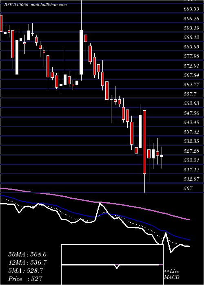Click the 557.7 price axis label

click(x=190, y=94)
